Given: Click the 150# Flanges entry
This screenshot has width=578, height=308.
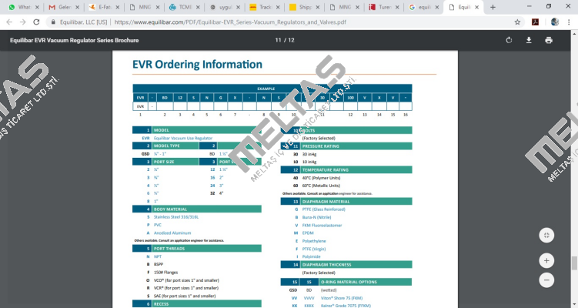Looking at the screenshot, I should (x=166, y=273).
